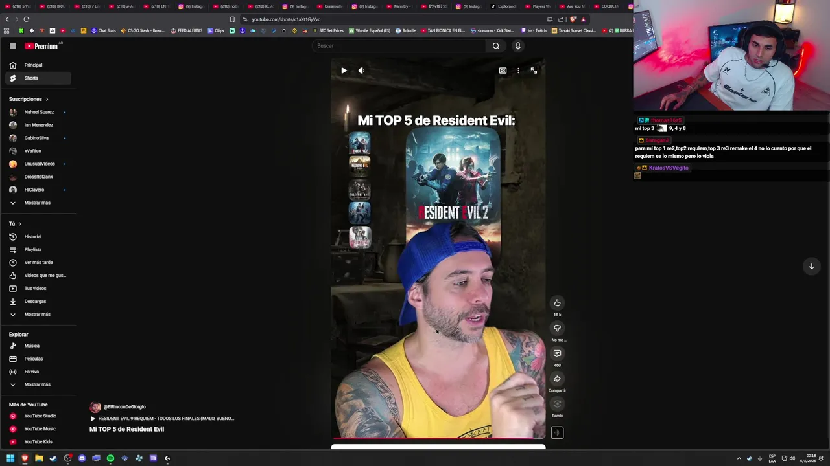Dislike the Short with thumbs down
This screenshot has height=466, width=830.
(557, 328)
